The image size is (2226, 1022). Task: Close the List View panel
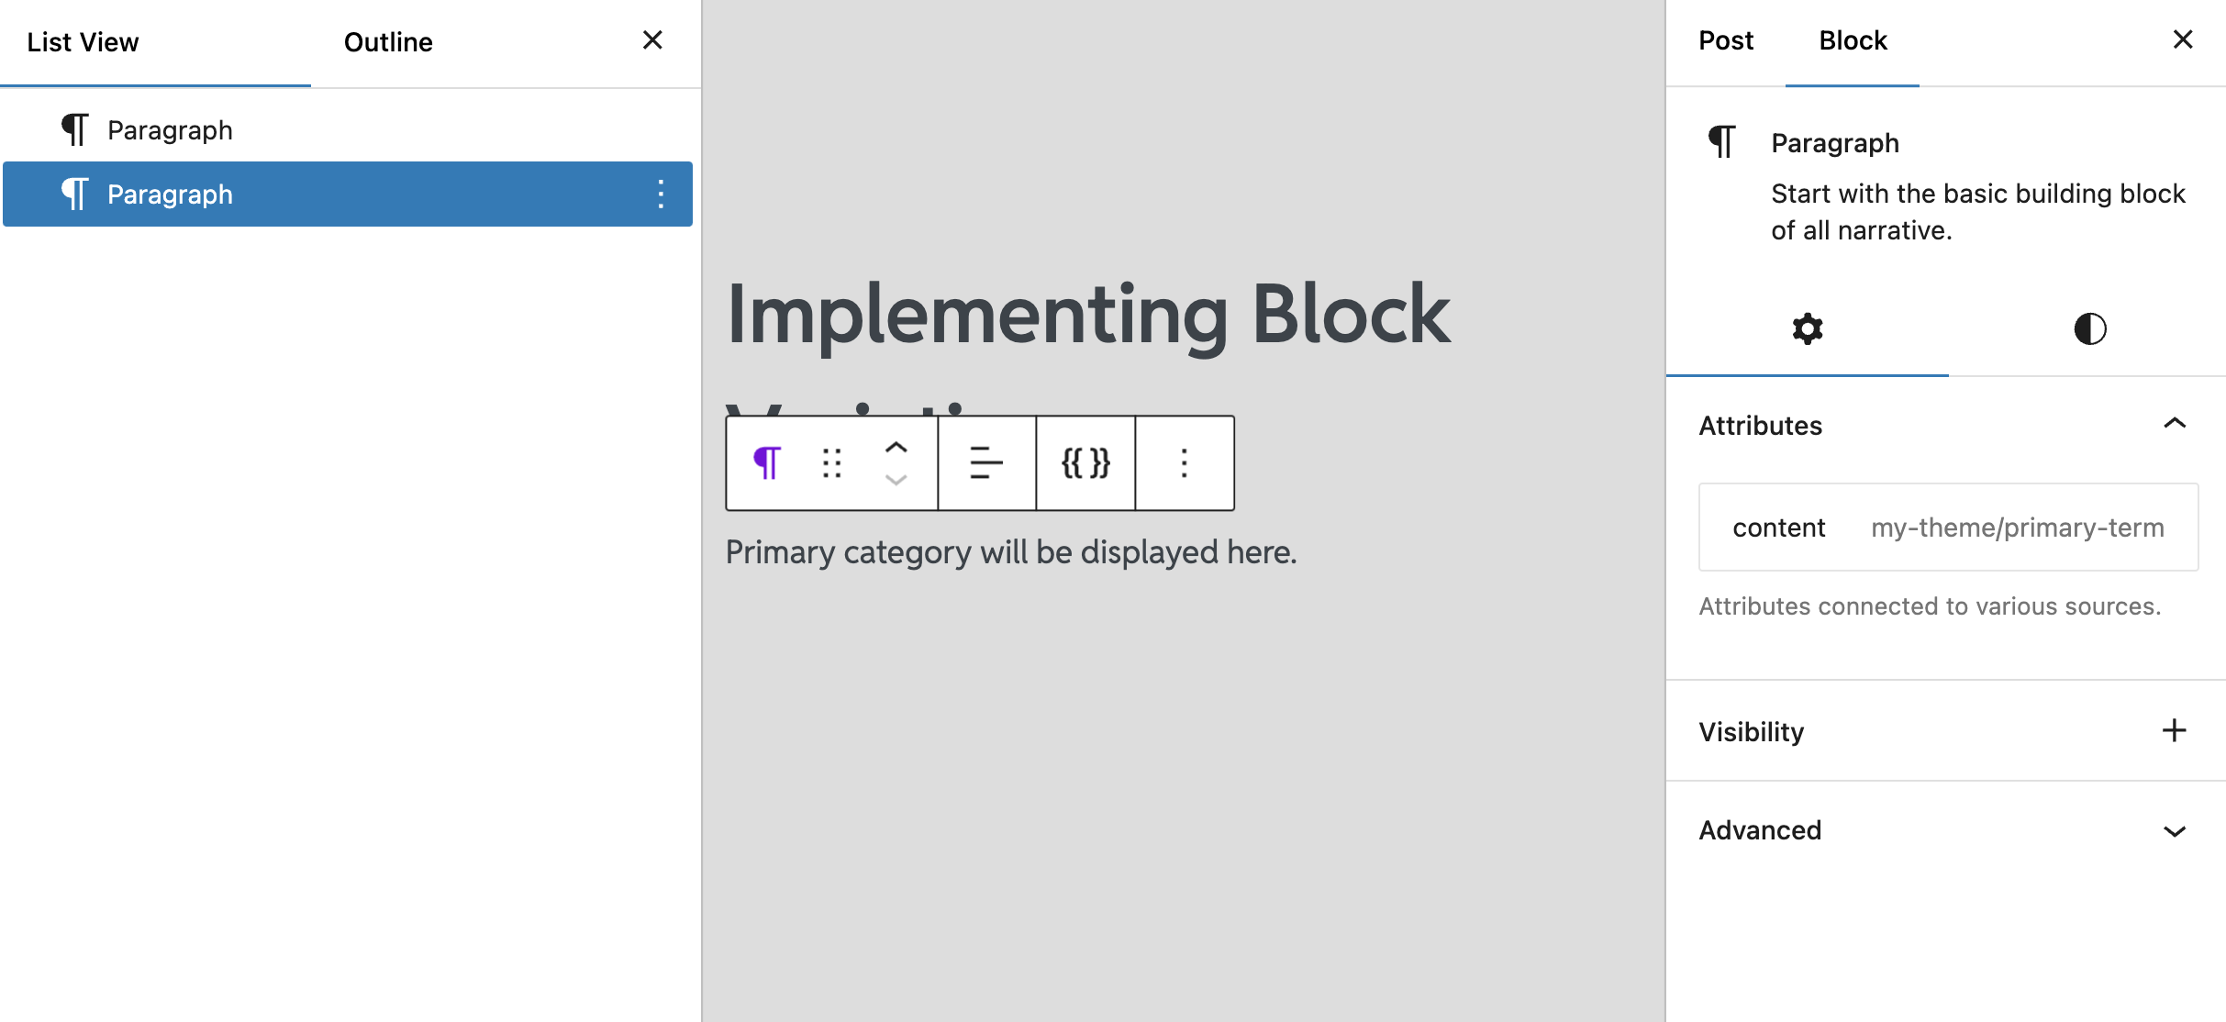tap(652, 40)
